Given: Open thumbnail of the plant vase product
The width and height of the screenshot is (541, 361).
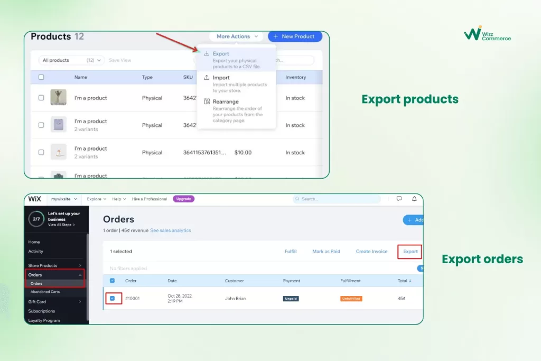Looking at the screenshot, I should tap(58, 97).
